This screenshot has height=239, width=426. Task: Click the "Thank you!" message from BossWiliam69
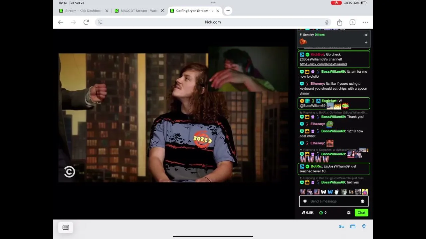(x=355, y=117)
